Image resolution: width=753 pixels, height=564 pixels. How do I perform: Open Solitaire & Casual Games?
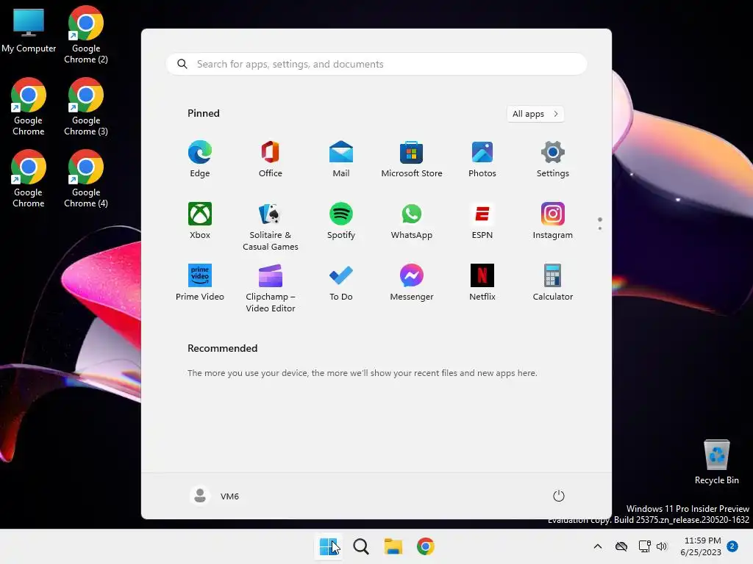[x=271, y=226]
